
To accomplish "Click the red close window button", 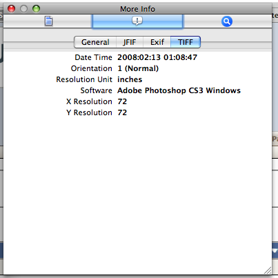I will (x=11, y=9).
